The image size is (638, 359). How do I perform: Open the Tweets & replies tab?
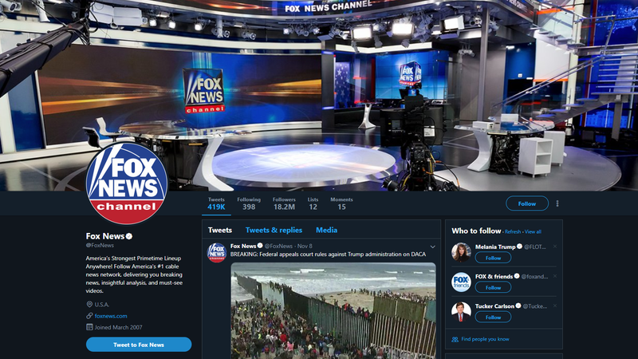click(274, 230)
